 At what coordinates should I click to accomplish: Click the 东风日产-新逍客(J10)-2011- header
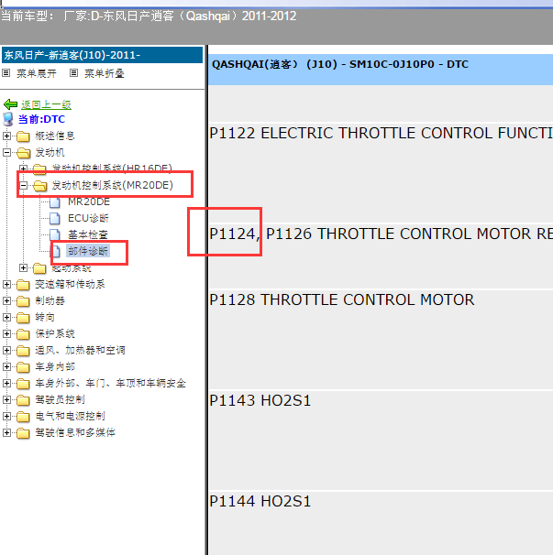point(102,55)
